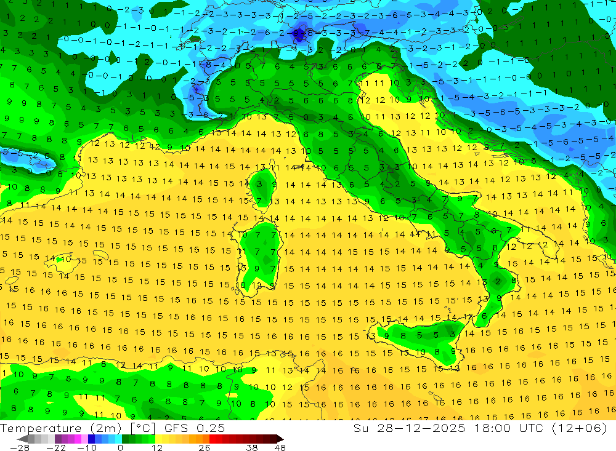Click the 'Temperature (2m) [°C]' title text

pos(78,428)
